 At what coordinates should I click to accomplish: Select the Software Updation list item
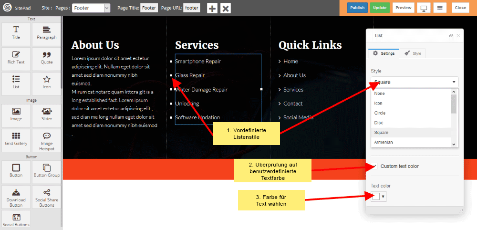197,117
